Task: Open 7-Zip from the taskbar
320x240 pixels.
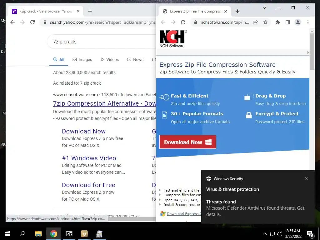Action: point(69,234)
